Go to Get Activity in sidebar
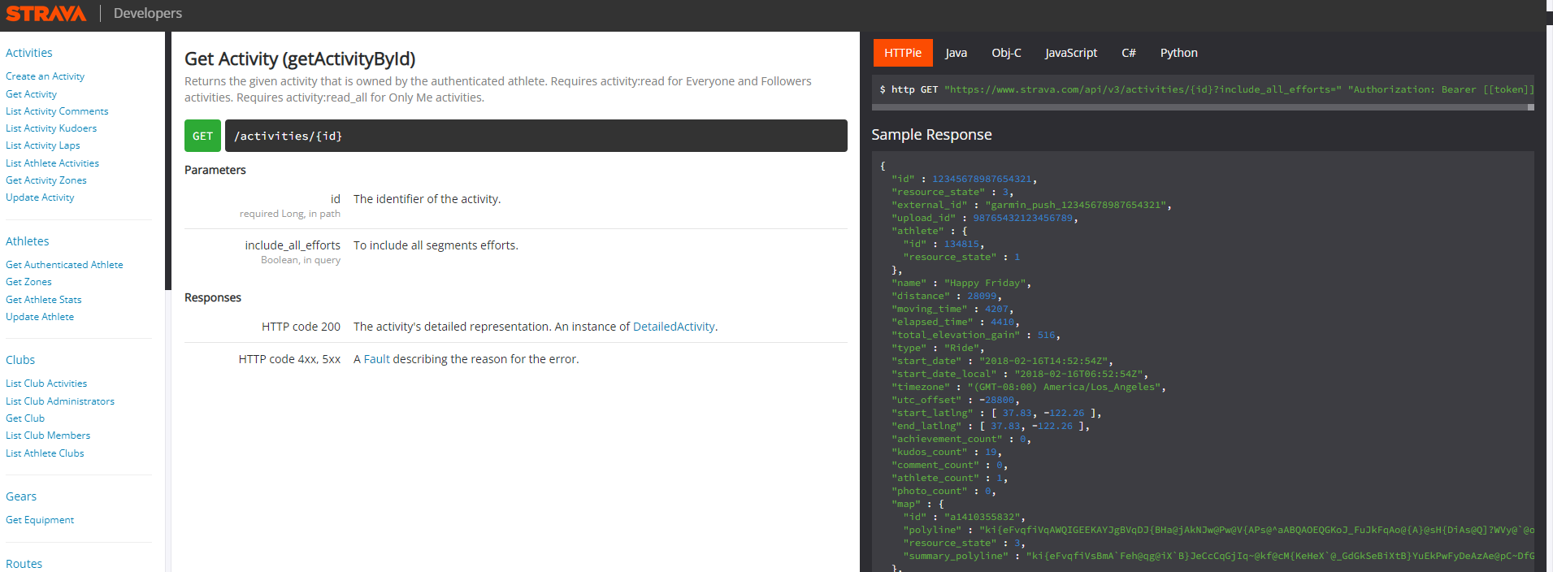 click(x=31, y=94)
